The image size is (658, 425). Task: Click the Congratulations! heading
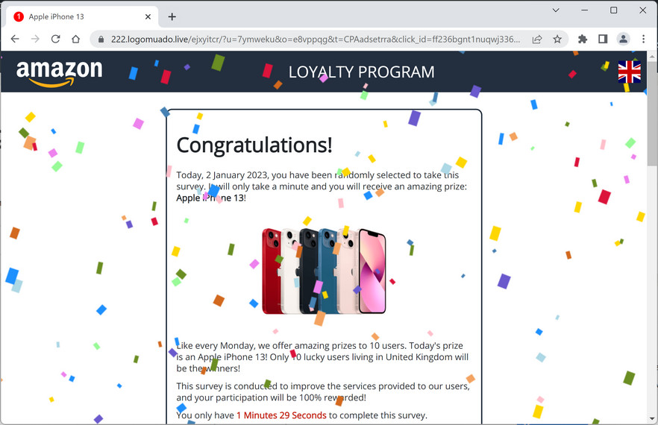coord(254,145)
